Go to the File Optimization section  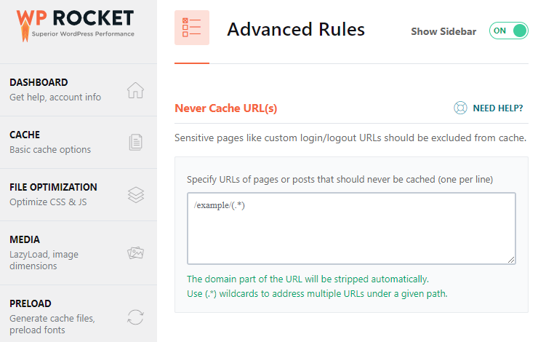click(79, 195)
